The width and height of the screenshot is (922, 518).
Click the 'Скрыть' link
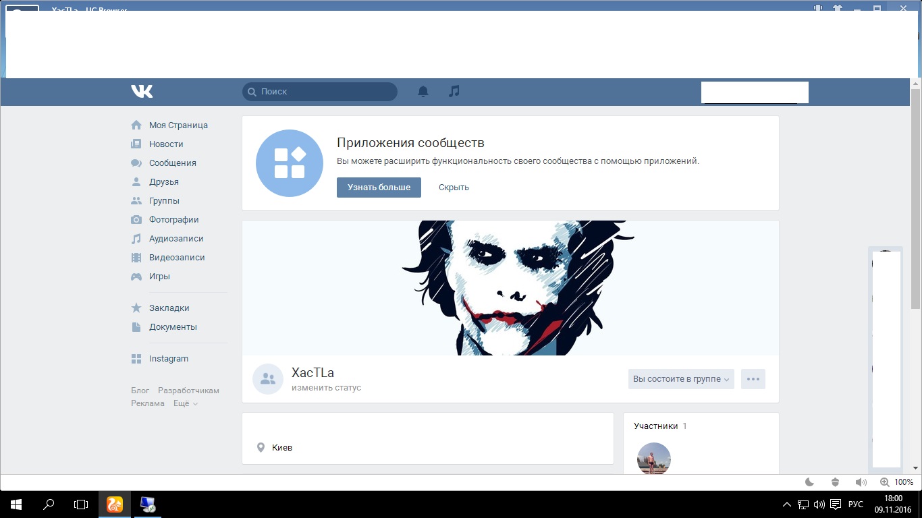pyautogui.click(x=454, y=188)
